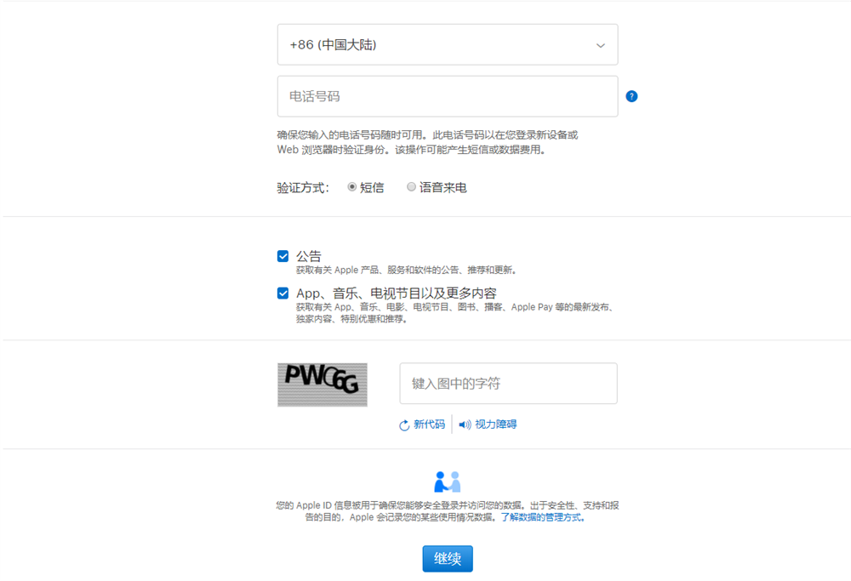Expand the region selector chevron
This screenshot has height=581, width=851.
pyautogui.click(x=600, y=44)
